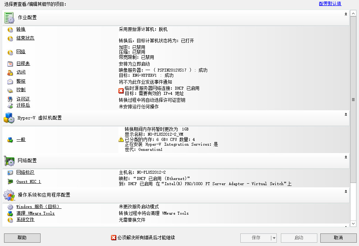Image resolution: width=359 pixels, height=246 pixels.
Task: Open the 日程表 settings link
Action: (23, 63)
